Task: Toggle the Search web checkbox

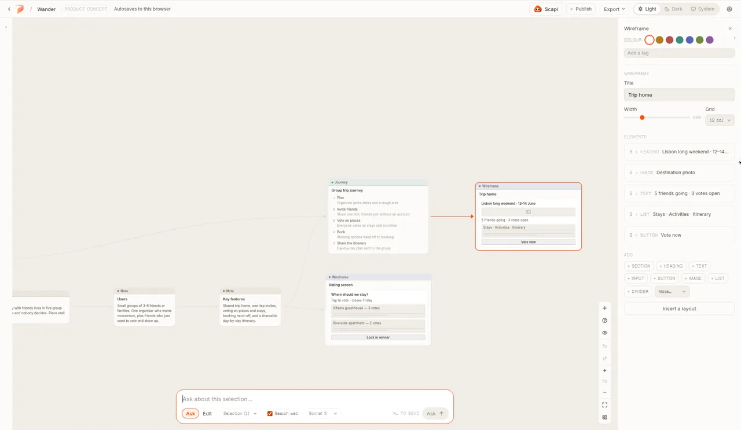Action: point(270,413)
